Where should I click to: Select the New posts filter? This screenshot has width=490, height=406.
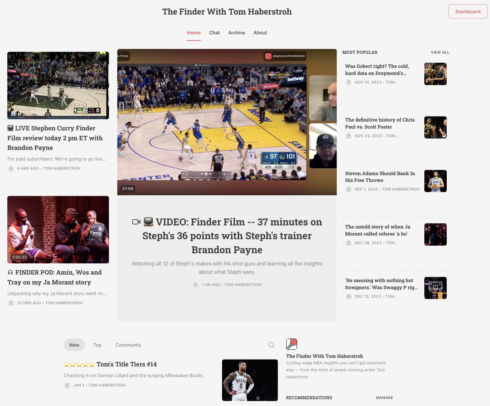pyautogui.click(x=74, y=345)
